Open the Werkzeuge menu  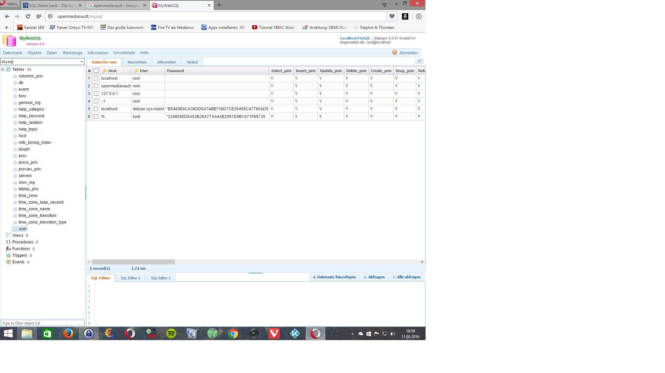(x=72, y=53)
